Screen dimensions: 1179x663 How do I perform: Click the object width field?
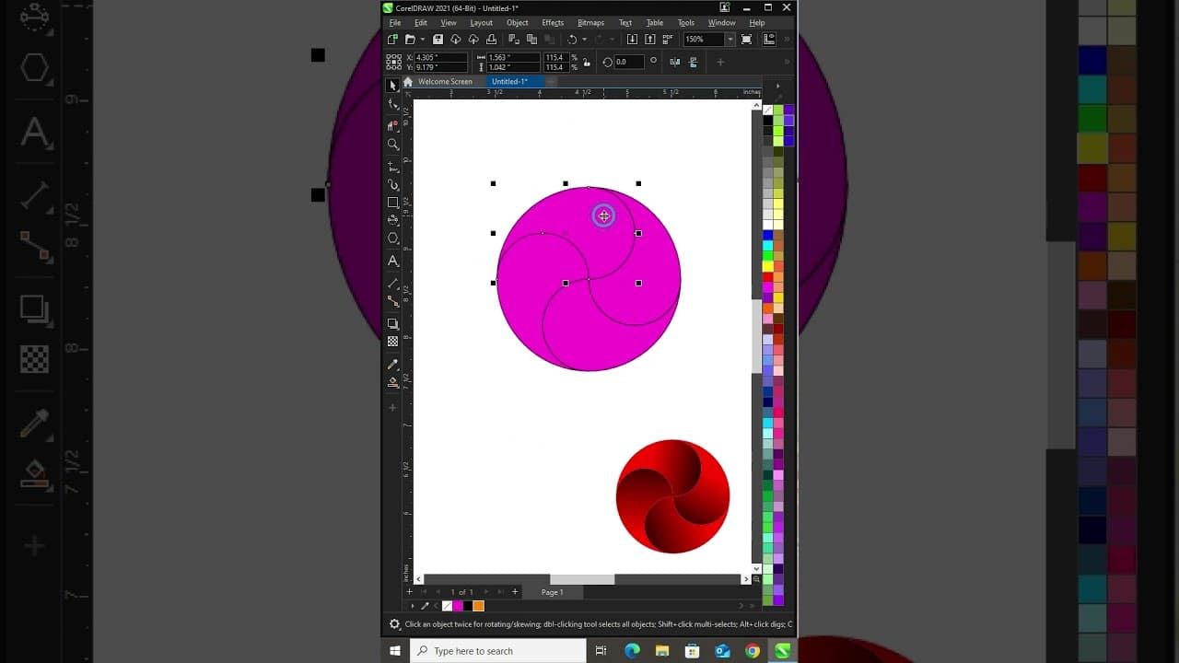pyautogui.click(x=512, y=57)
